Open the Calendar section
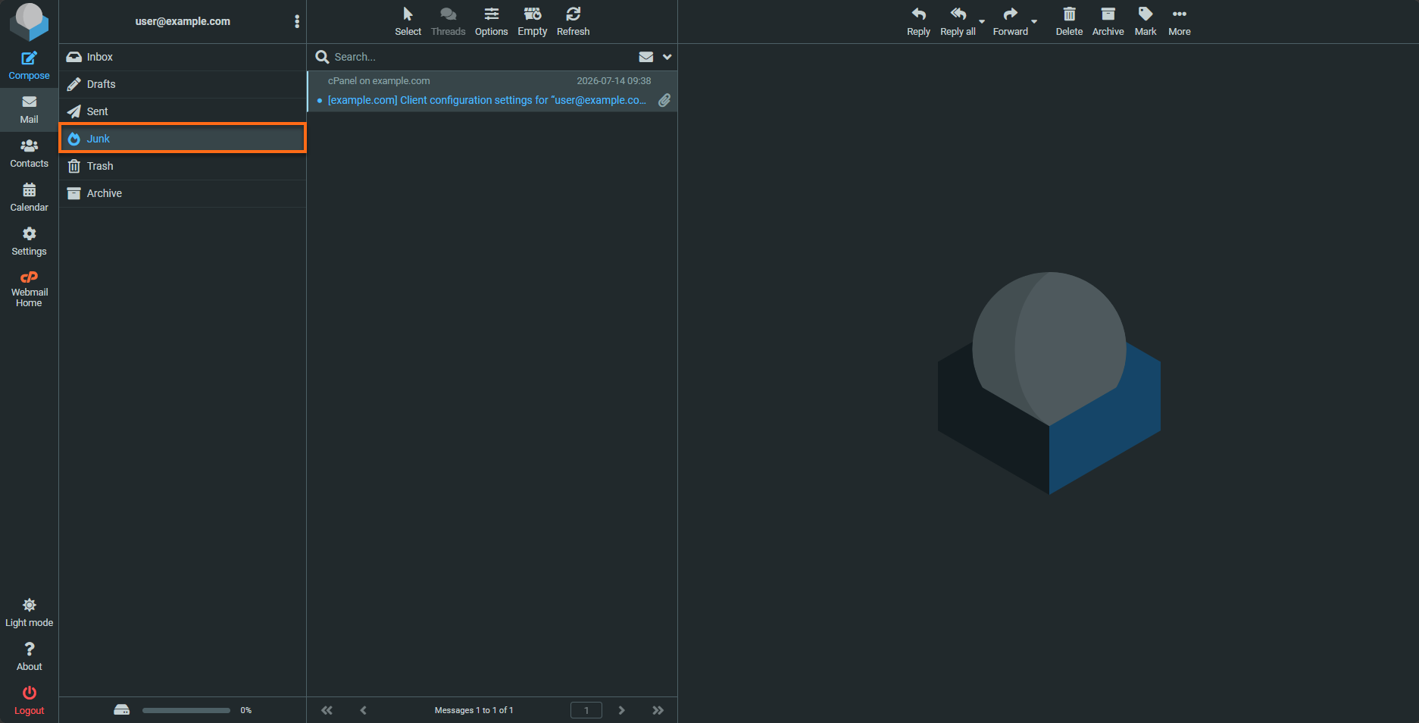Image resolution: width=1419 pixels, height=723 pixels. point(29,198)
